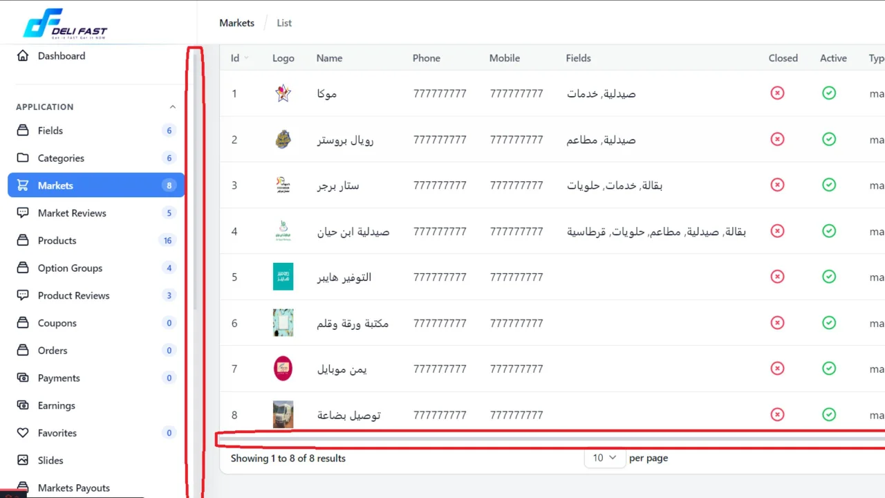Click the DELI FAST logo
The width and height of the screenshot is (885, 498).
(x=64, y=23)
